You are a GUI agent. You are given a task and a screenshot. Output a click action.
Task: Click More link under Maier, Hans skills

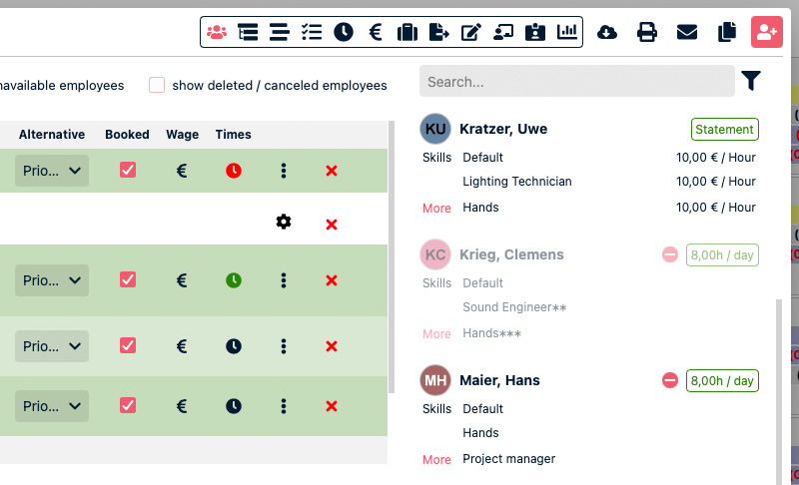pyautogui.click(x=436, y=460)
